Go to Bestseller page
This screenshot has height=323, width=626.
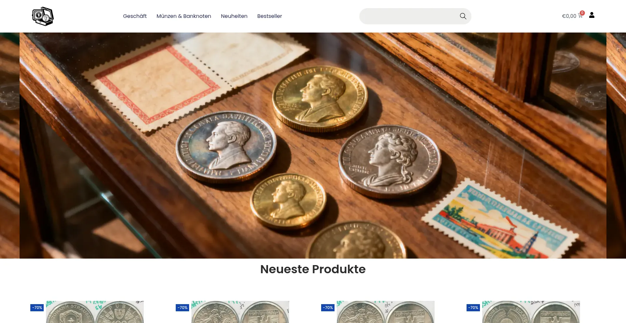[x=270, y=16]
